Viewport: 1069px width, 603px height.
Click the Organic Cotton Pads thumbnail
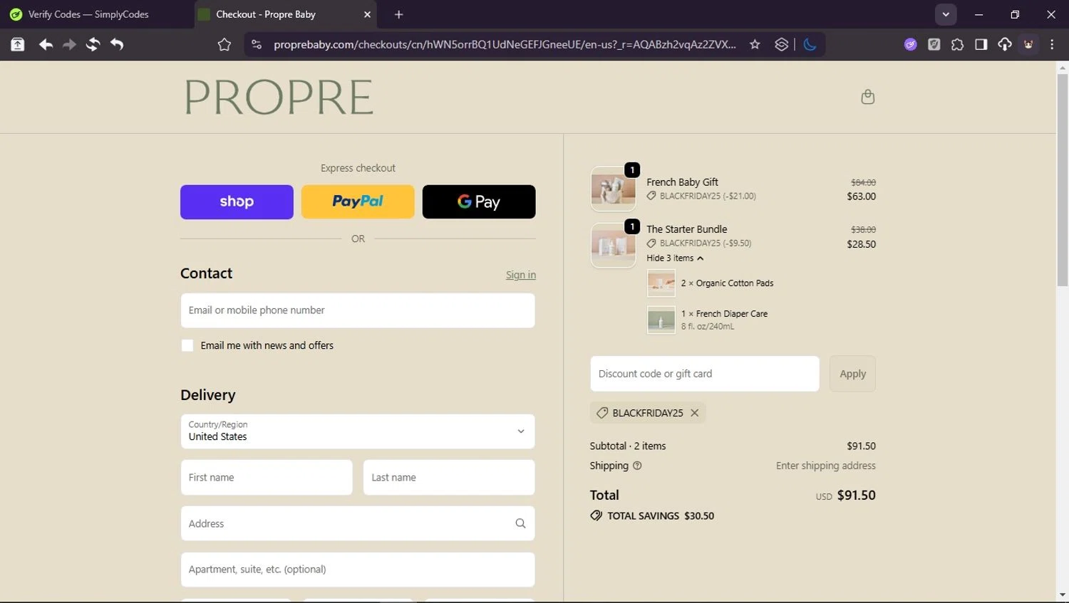[661, 283]
